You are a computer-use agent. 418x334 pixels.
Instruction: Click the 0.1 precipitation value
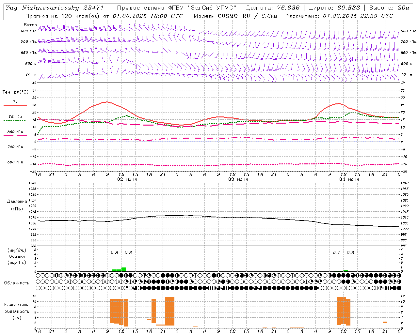pos(336,253)
